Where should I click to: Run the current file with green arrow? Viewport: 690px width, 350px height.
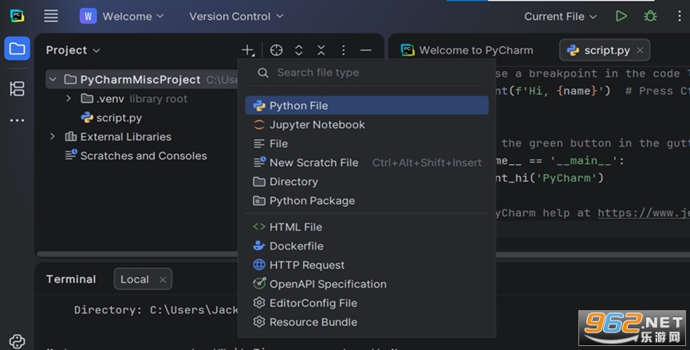(x=621, y=16)
